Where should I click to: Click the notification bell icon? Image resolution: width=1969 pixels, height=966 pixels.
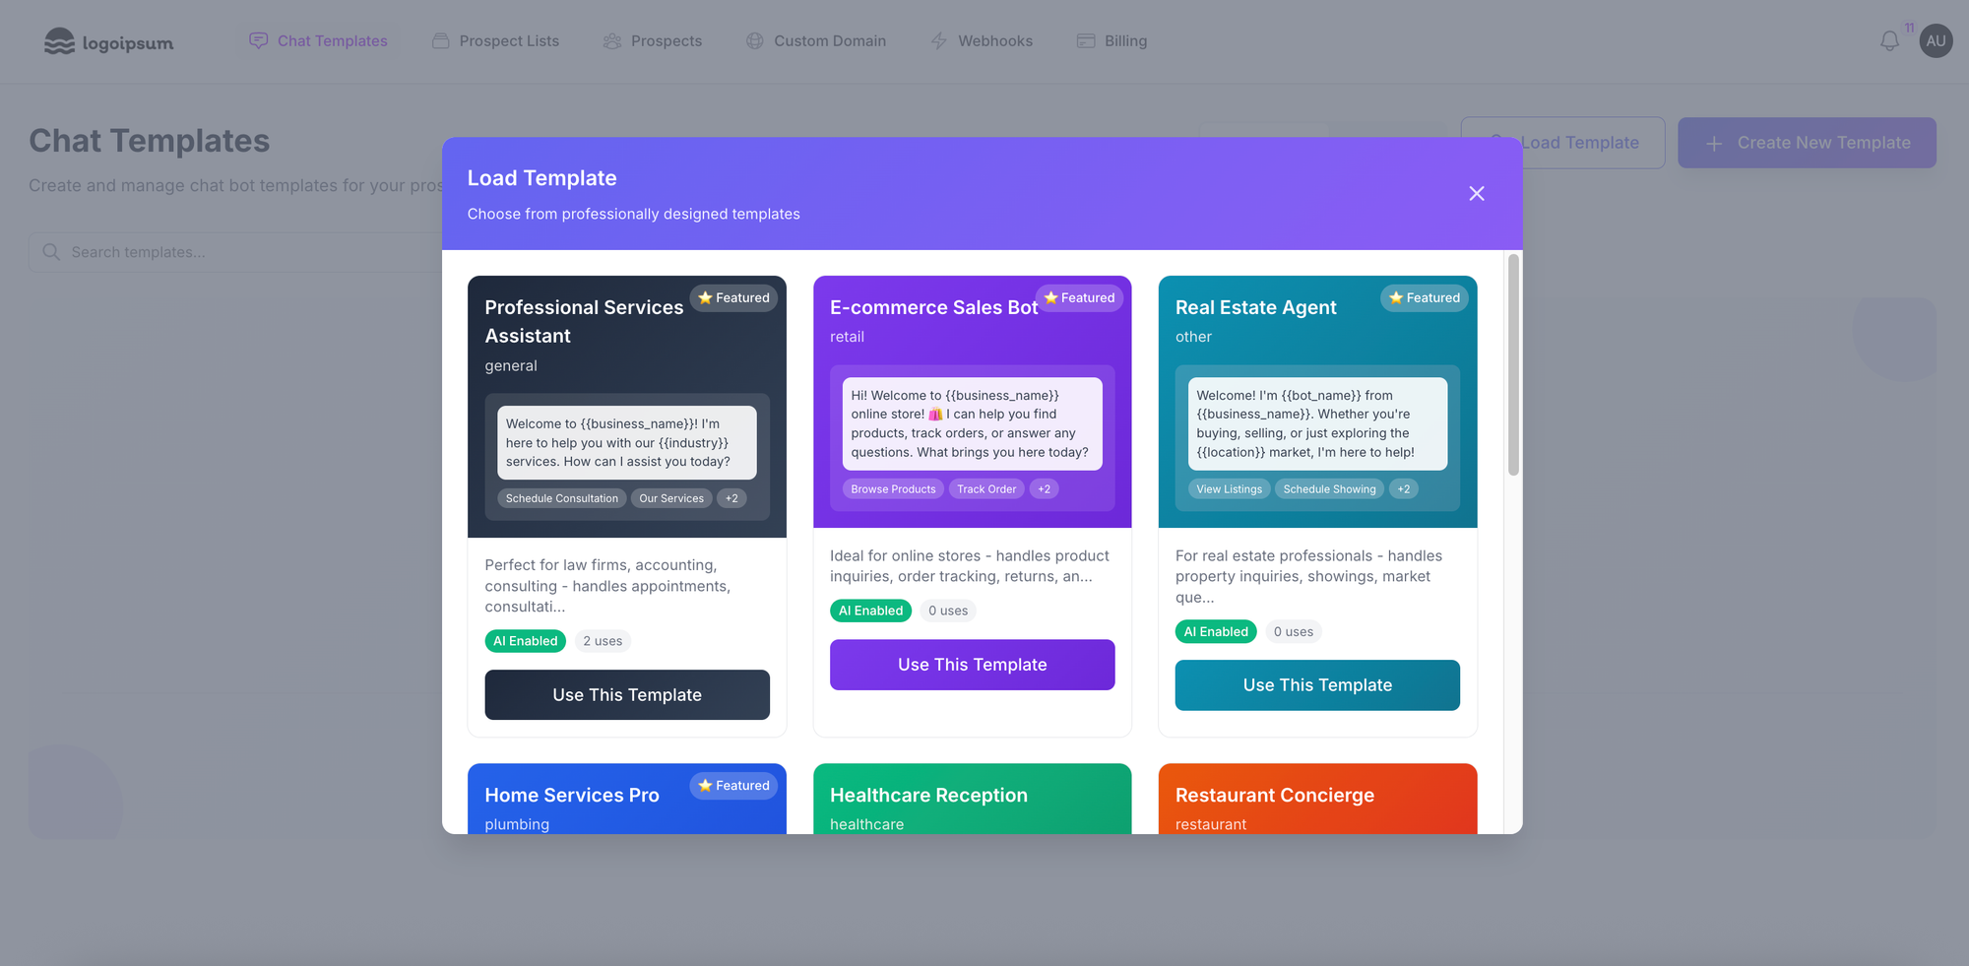[x=1888, y=41]
